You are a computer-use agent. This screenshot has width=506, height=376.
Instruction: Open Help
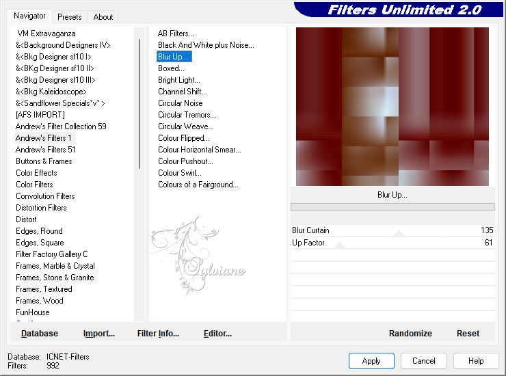click(x=476, y=361)
